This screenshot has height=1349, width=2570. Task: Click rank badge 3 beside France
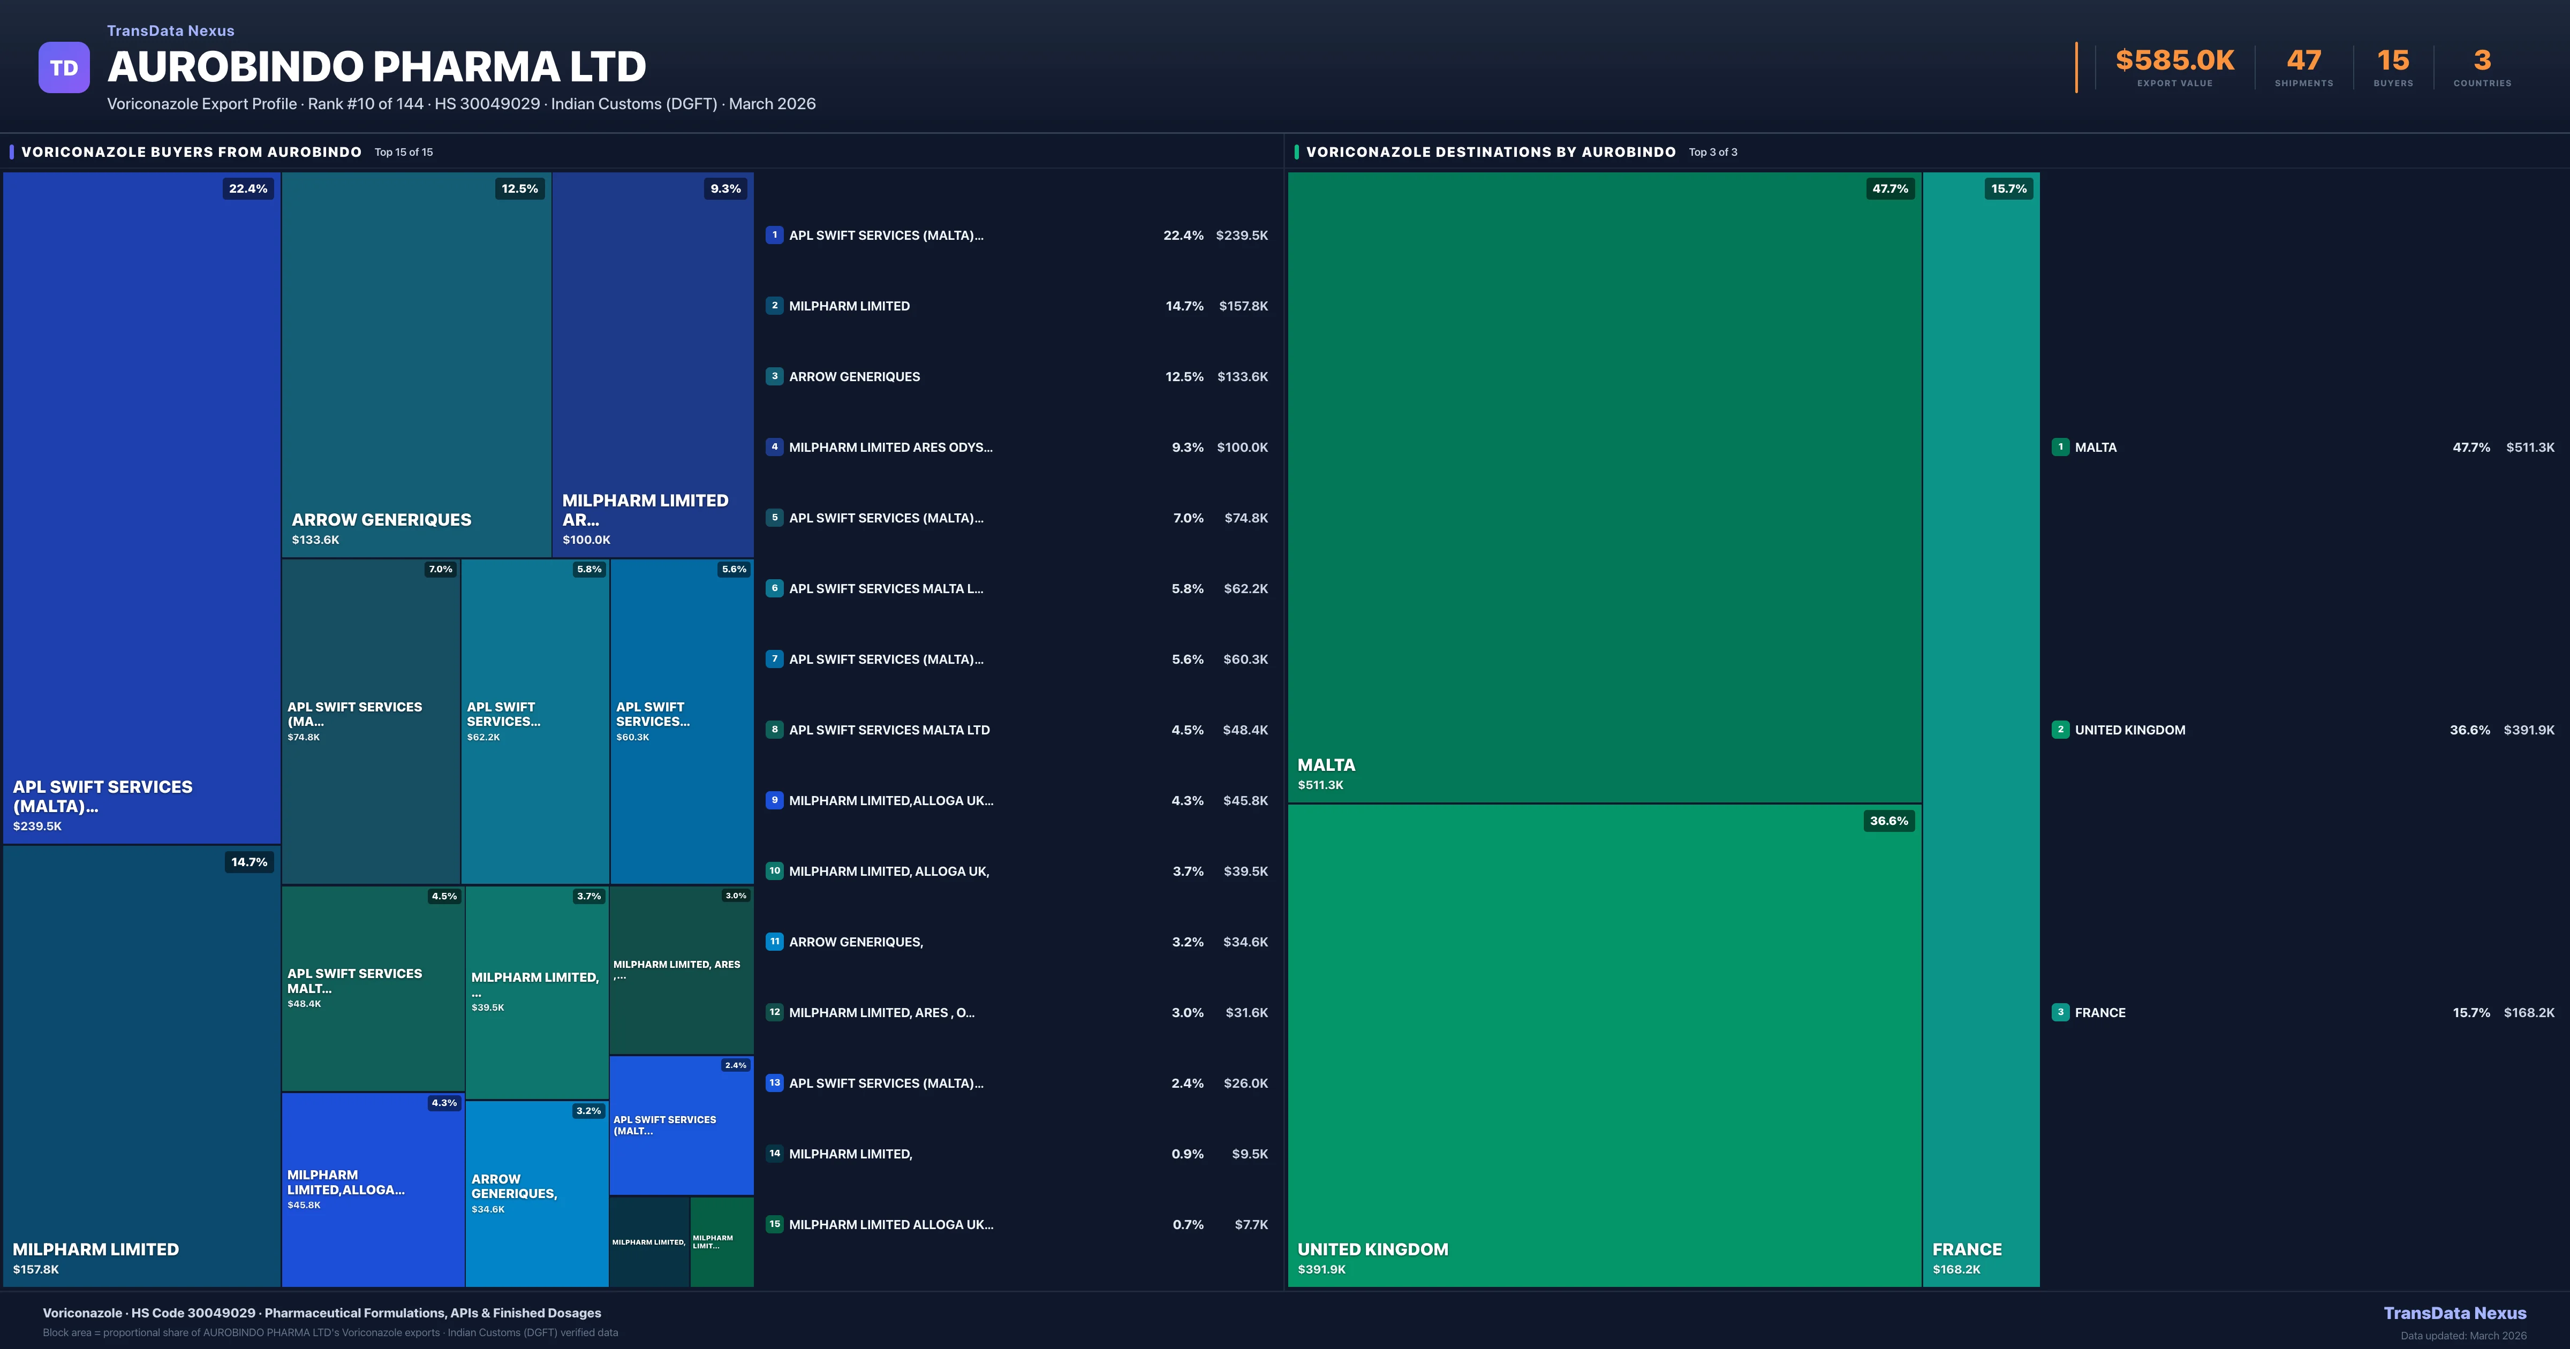2060,1012
